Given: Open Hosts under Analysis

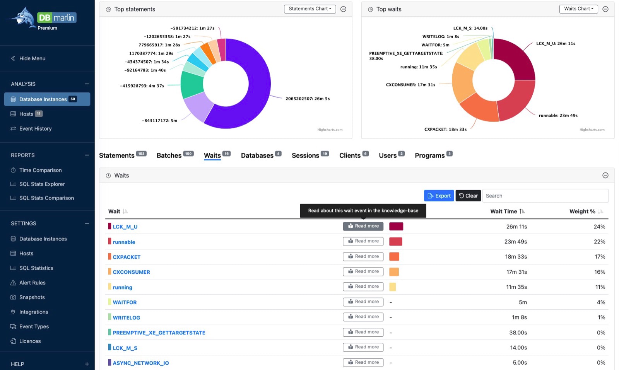Looking at the screenshot, I should coord(26,114).
